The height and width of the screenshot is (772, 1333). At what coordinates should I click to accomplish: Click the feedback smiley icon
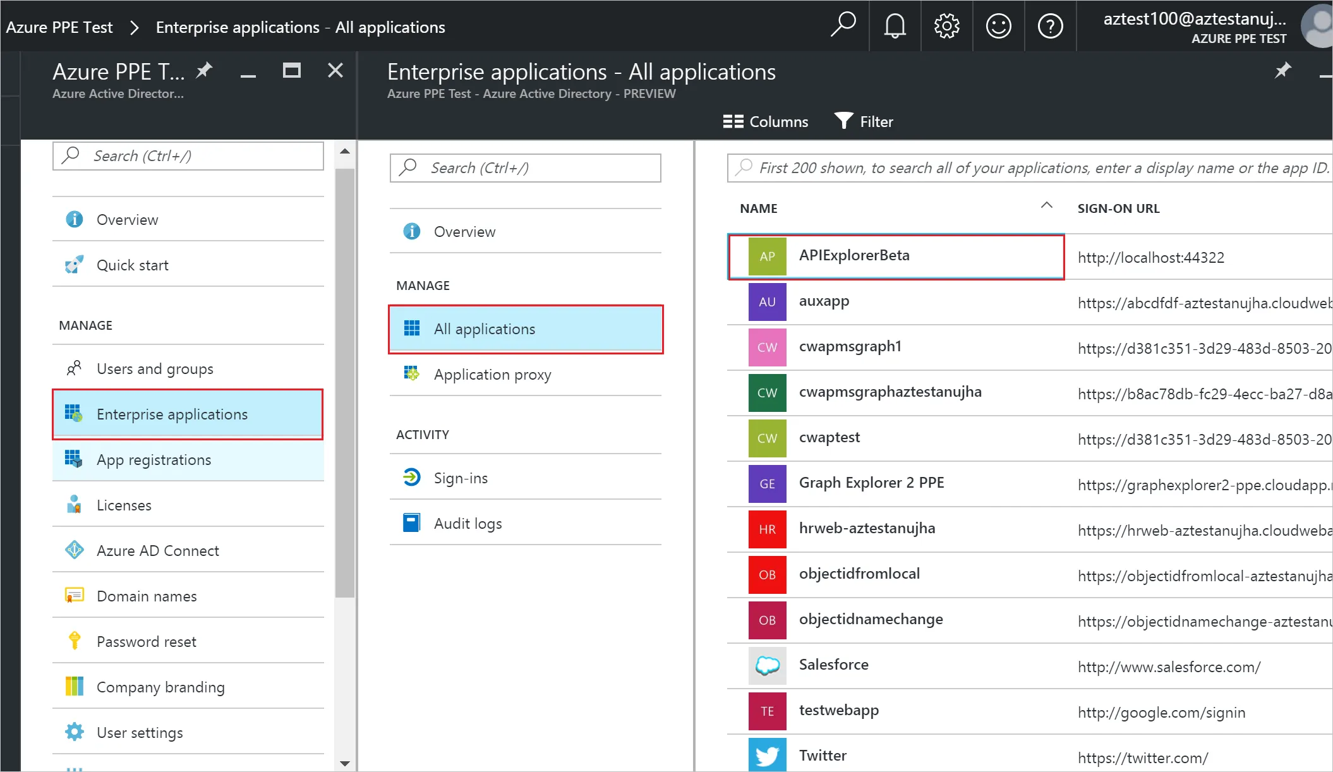pyautogui.click(x=998, y=27)
